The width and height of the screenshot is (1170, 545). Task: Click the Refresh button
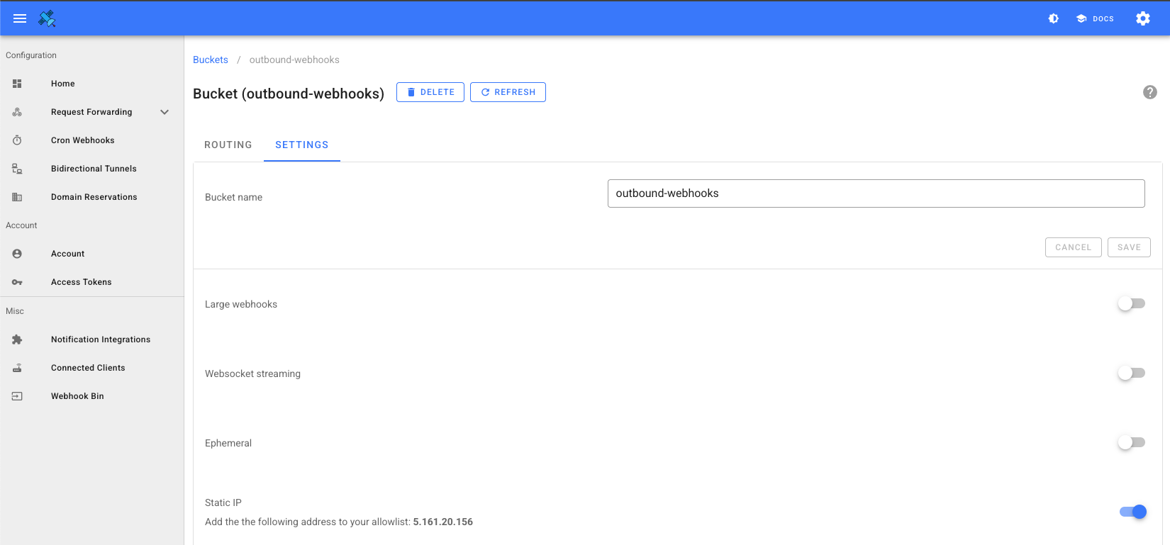[x=508, y=92]
